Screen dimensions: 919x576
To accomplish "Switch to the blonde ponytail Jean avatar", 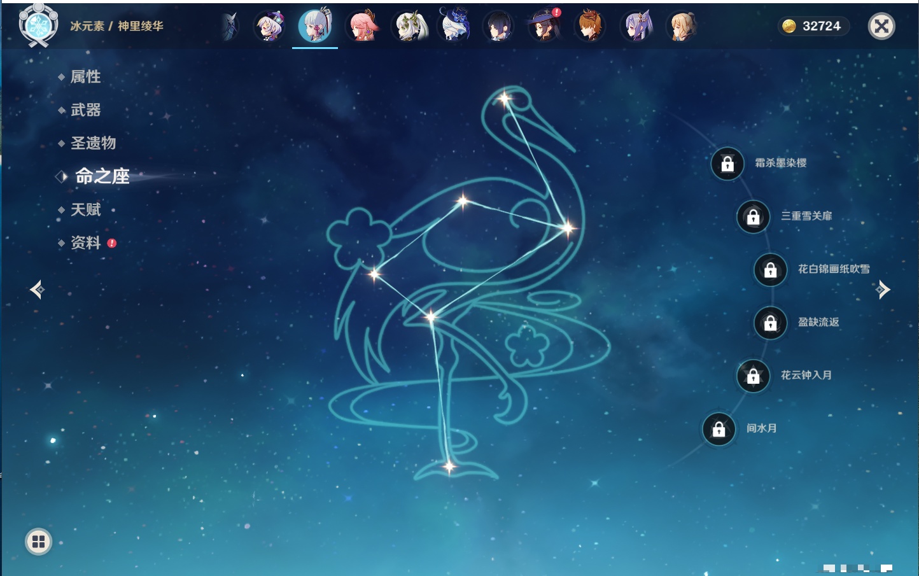I will [682, 27].
